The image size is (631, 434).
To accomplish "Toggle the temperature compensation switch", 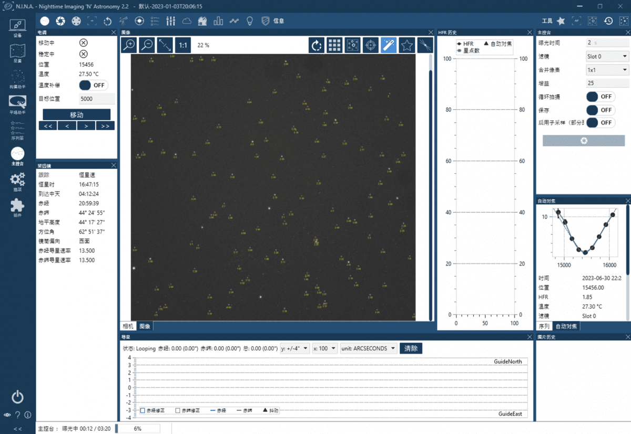I will (x=93, y=85).
